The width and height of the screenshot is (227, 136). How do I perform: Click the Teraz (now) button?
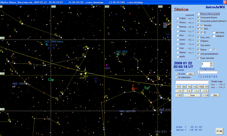(192, 96)
